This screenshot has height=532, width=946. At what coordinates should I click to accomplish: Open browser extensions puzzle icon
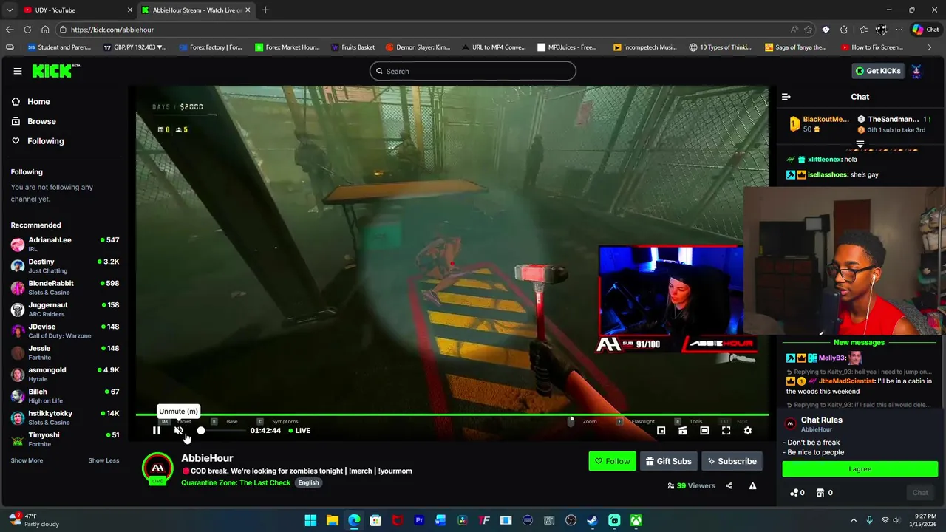(x=844, y=30)
